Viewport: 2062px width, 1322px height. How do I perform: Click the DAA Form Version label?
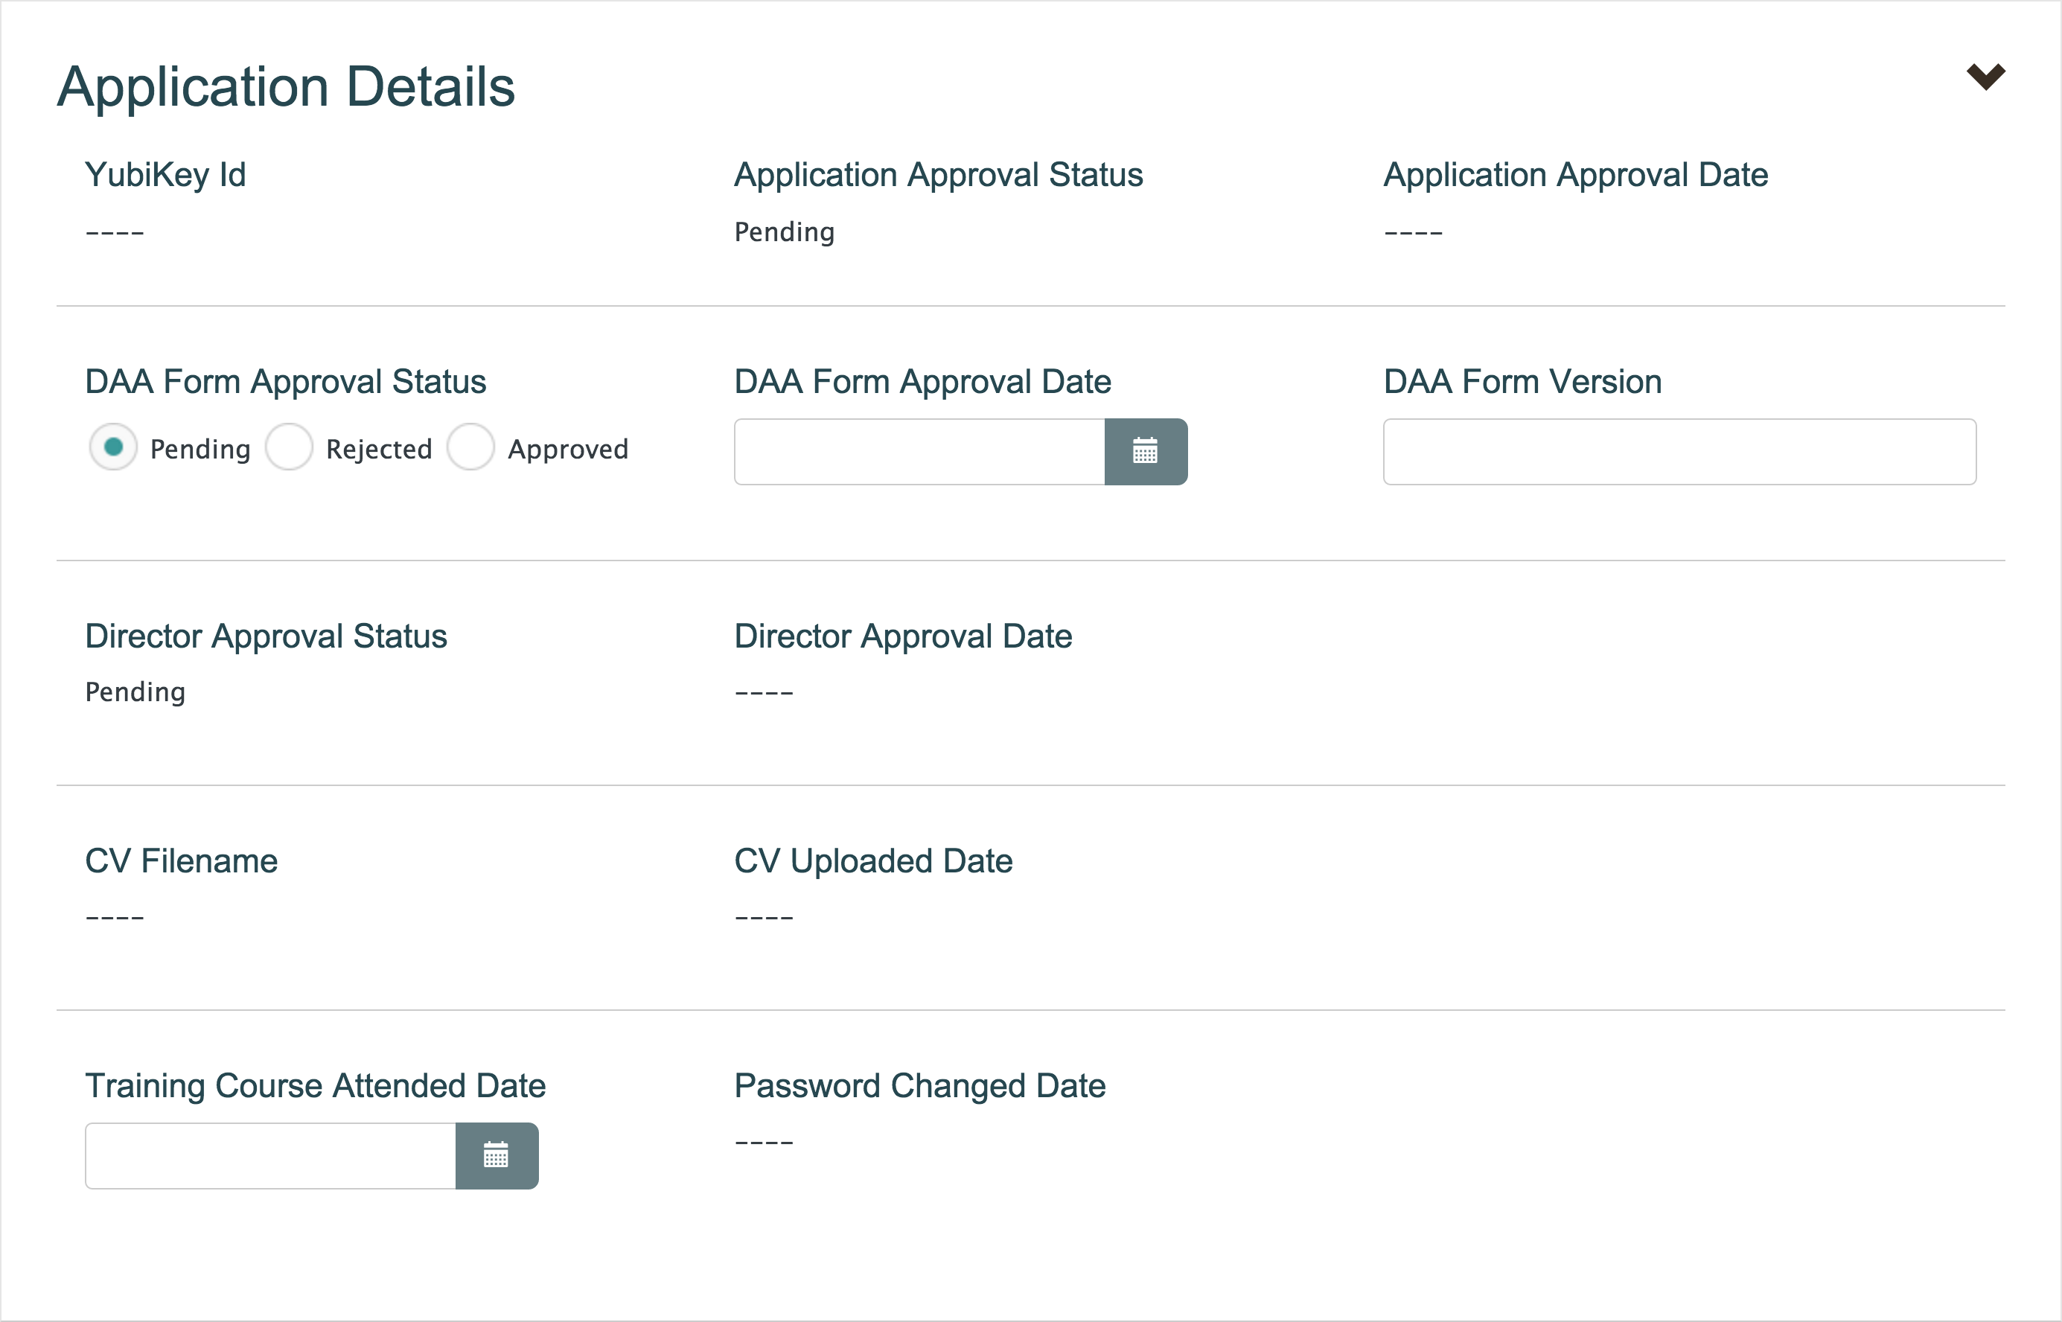pos(1522,381)
